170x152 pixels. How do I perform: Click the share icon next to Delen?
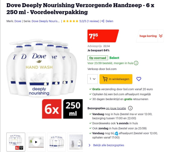(x=103, y=21)
